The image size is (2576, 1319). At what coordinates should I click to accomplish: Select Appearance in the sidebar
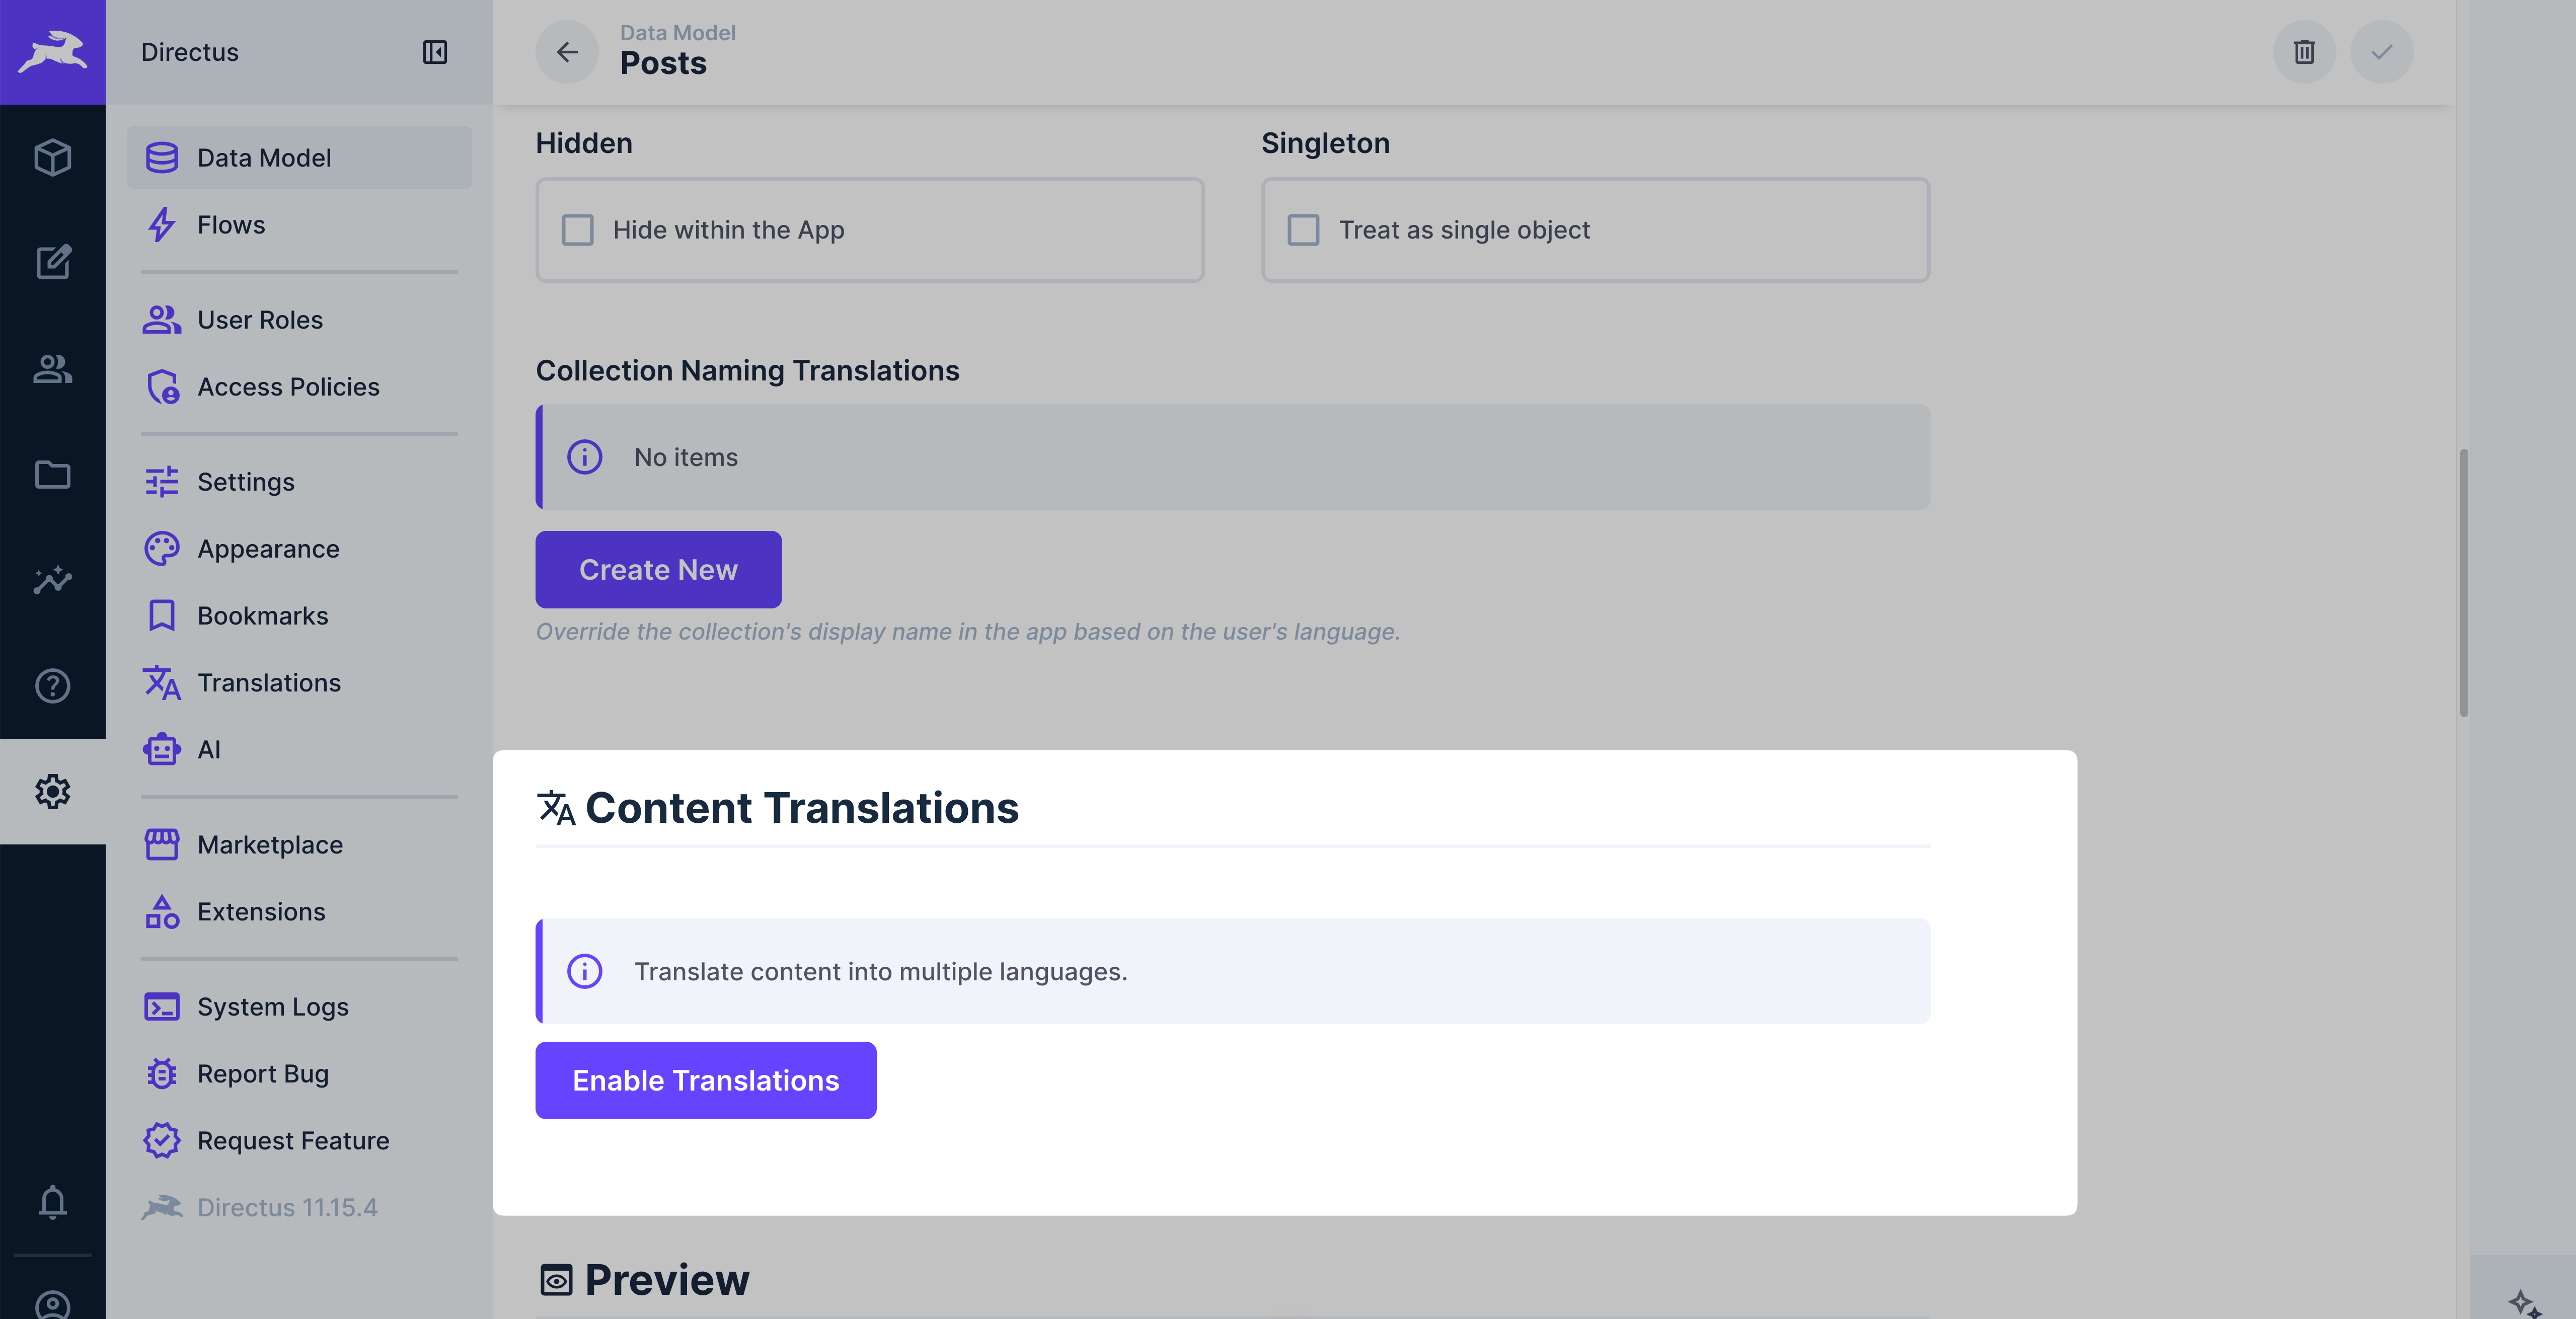point(267,548)
